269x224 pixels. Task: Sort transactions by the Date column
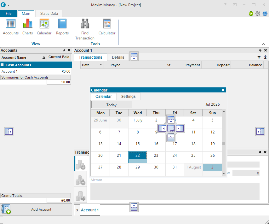click(x=92, y=65)
